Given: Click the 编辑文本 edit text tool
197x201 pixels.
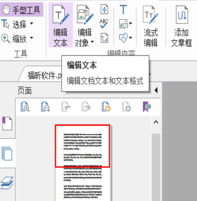Looking at the screenshot, I should point(60,25).
